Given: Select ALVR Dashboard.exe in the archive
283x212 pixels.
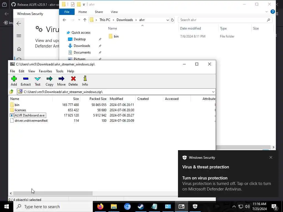Looking at the screenshot, I should tap(30, 115).
